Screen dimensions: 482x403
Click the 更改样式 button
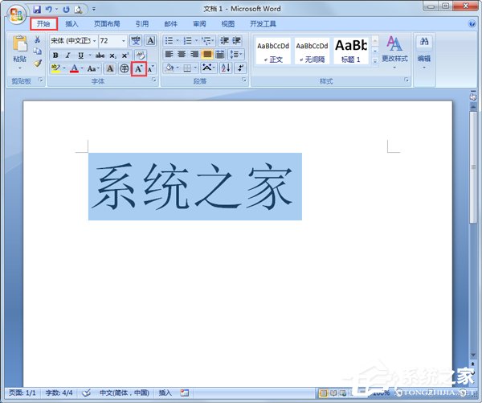(394, 50)
